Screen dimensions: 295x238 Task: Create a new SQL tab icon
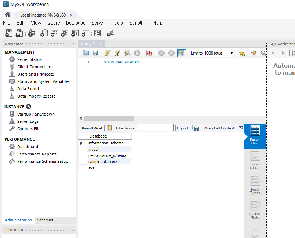click(x=9, y=33)
